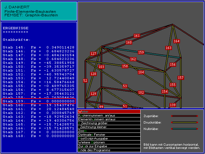Enlarge drawing with Zeichnung größer
205x154 pixels.
[x=109, y=123]
